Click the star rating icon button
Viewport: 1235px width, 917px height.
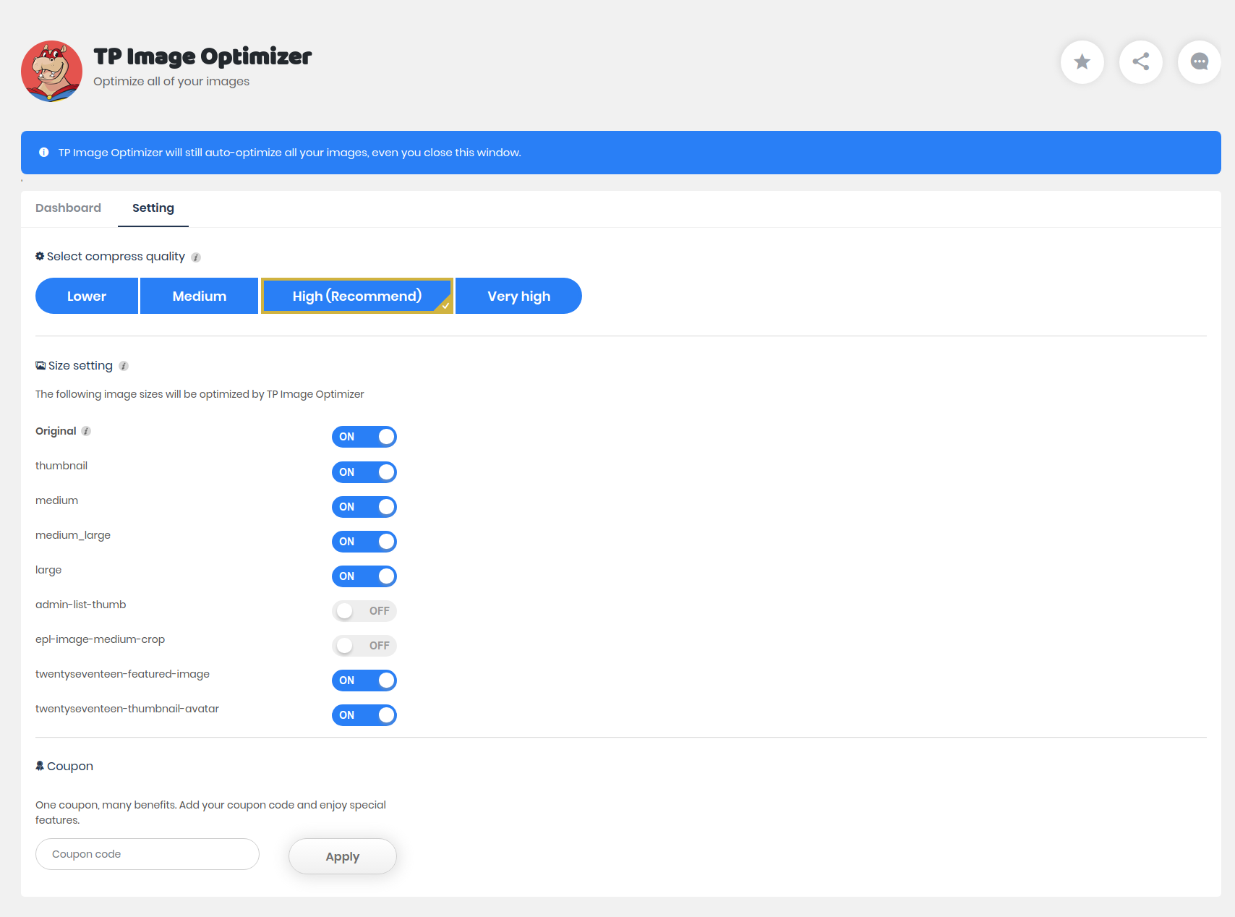point(1082,62)
